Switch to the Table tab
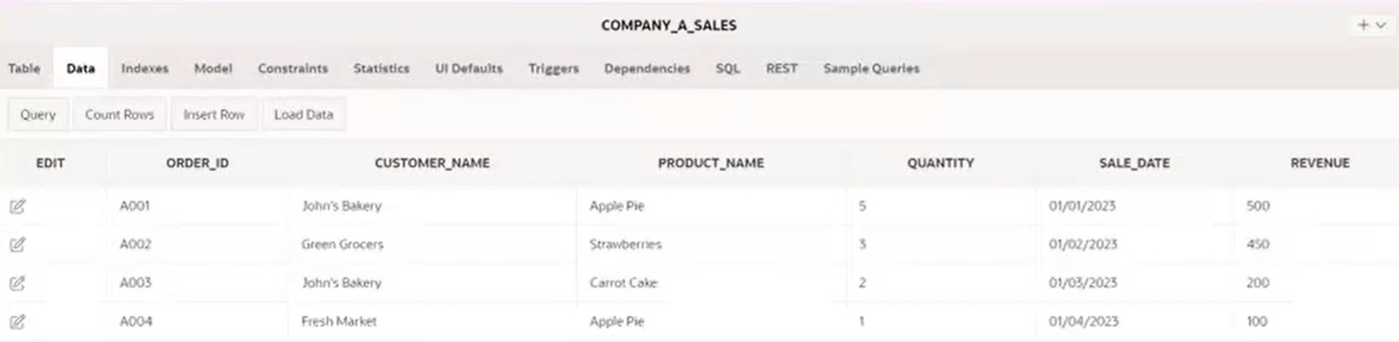 pyautogui.click(x=24, y=68)
